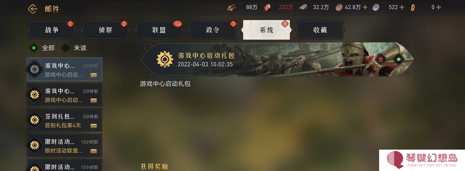The height and width of the screenshot is (171, 465).
Task: Click the wood resource icon showing 88万
Action: tap(232, 7)
